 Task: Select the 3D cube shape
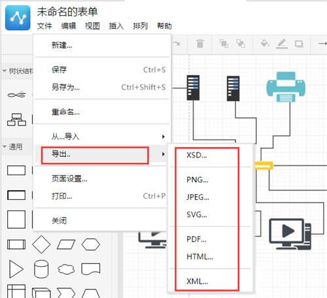[41, 293]
